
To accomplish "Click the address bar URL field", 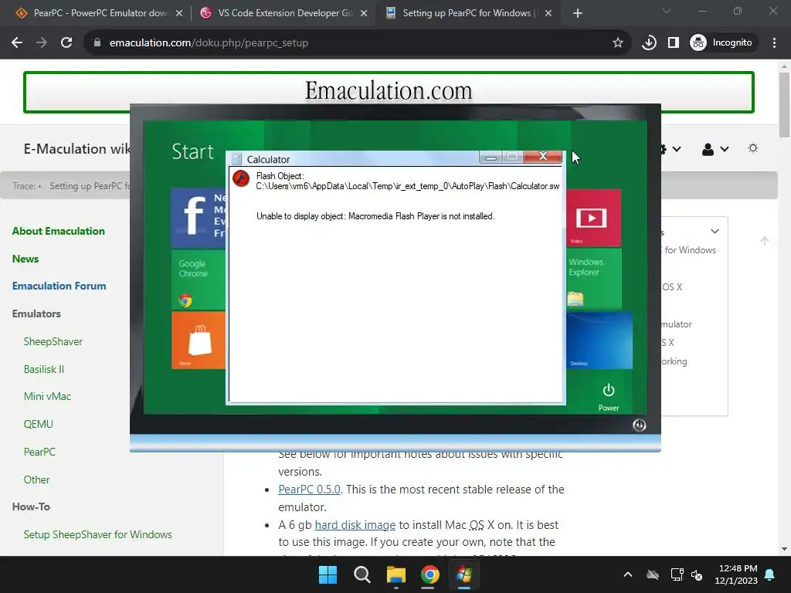I will [353, 43].
